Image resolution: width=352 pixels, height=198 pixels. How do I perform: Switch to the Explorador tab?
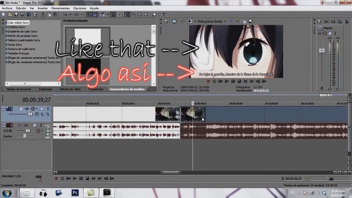(46, 89)
